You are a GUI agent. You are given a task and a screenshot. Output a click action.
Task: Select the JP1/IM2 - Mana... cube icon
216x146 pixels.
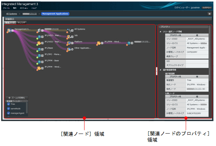[x=39, y=56]
